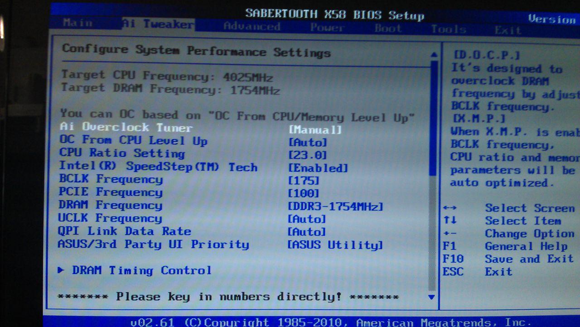Select the BCLK Frequency value [175]
The width and height of the screenshot is (580, 327).
304,180
